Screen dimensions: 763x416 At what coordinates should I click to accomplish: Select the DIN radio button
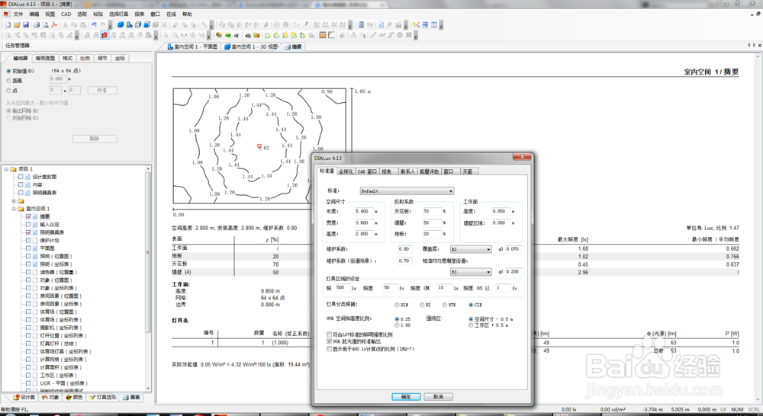click(398, 305)
